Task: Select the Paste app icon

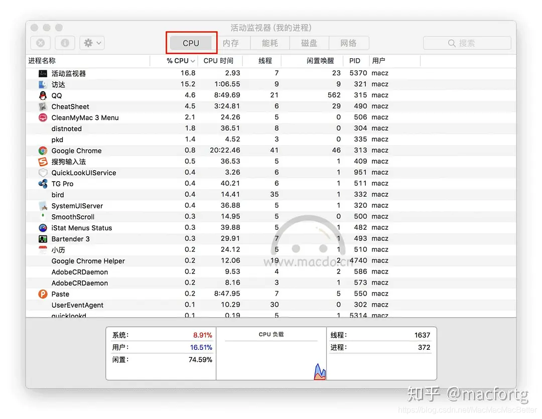Action: pyautogui.click(x=43, y=294)
